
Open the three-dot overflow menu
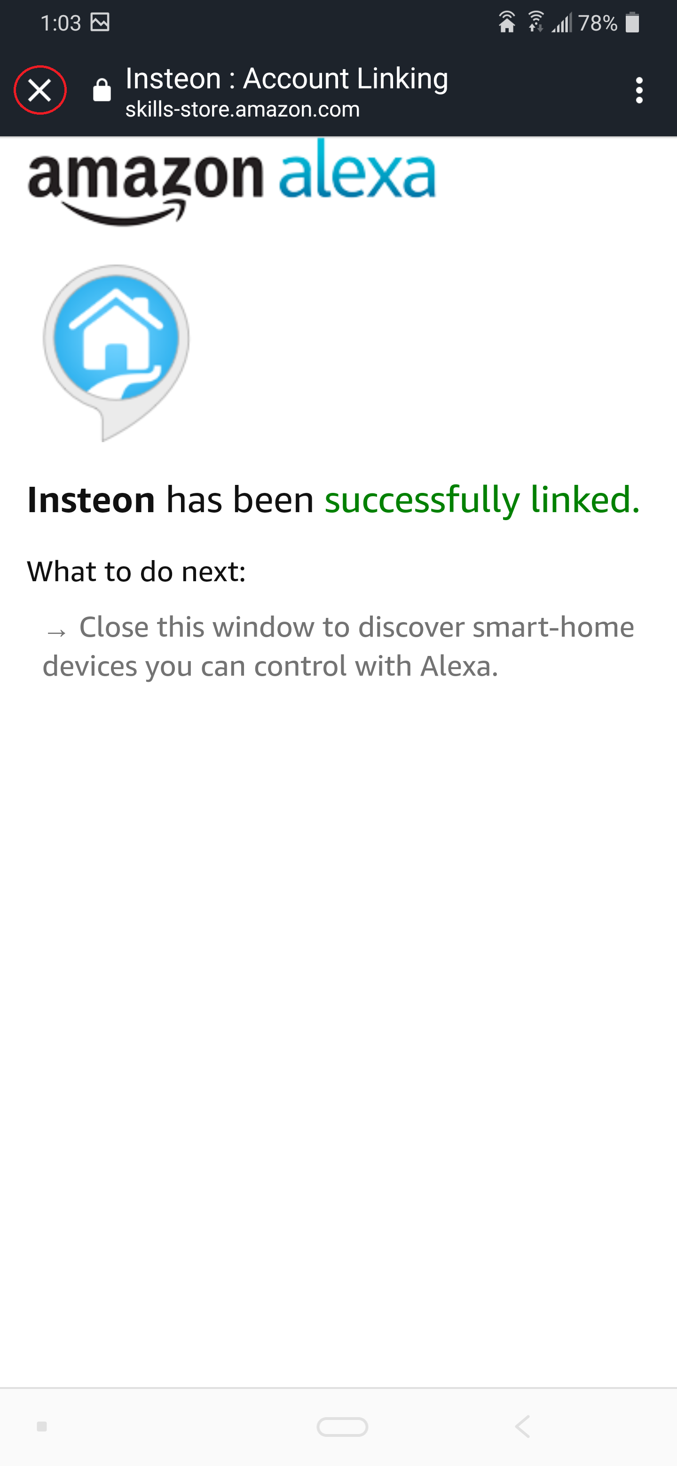click(639, 90)
